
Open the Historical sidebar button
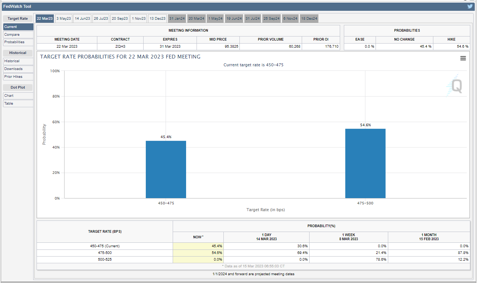point(18,61)
